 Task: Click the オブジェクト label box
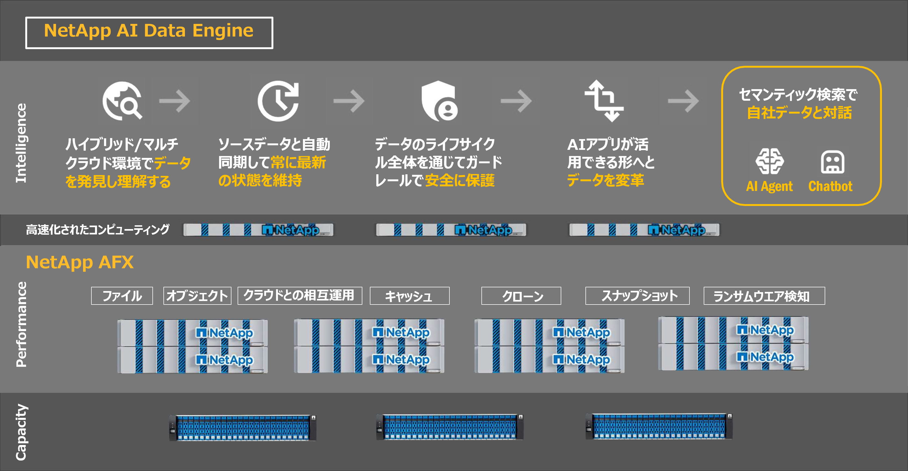tap(197, 296)
